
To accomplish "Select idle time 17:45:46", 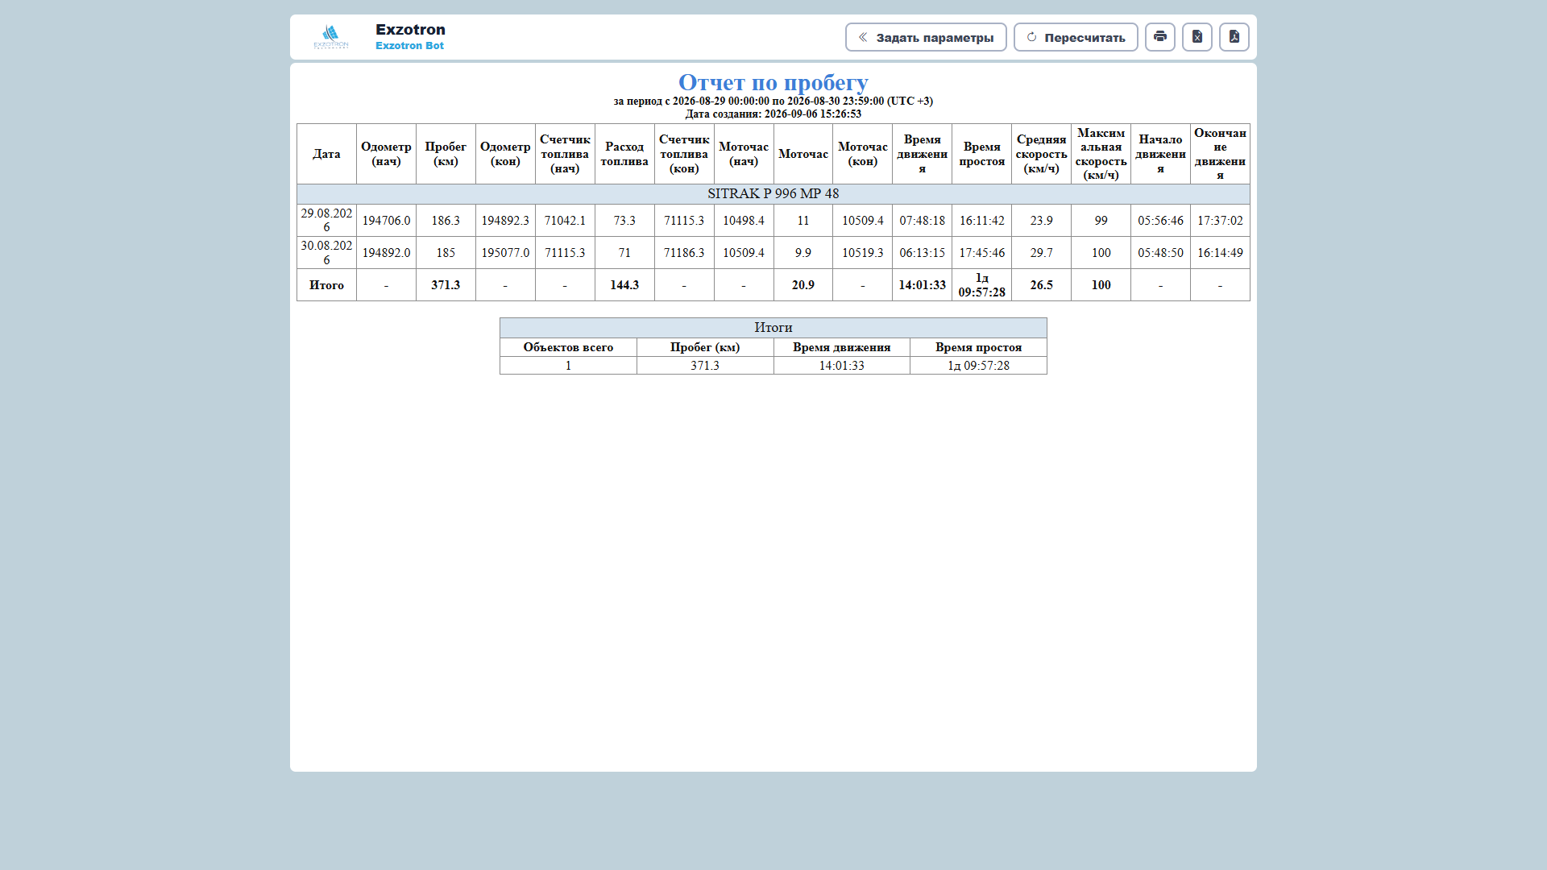I will 981,253.
